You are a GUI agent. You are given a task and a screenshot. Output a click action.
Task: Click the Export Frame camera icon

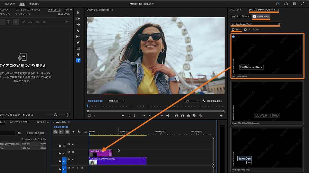189,115
